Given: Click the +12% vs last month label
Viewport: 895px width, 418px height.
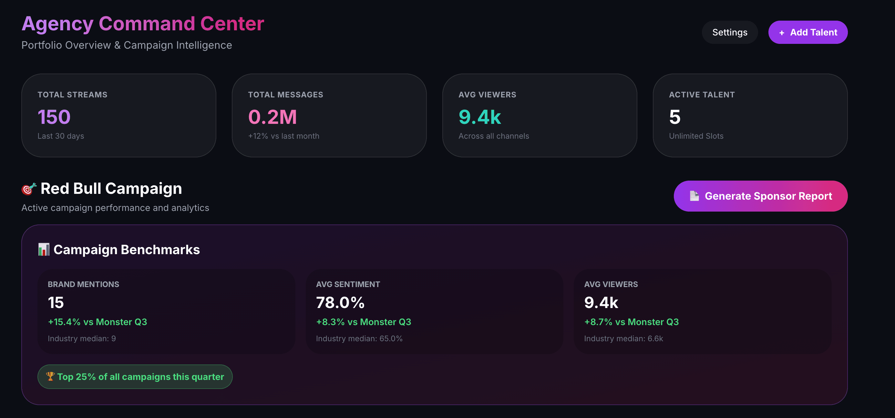Looking at the screenshot, I should tap(283, 136).
